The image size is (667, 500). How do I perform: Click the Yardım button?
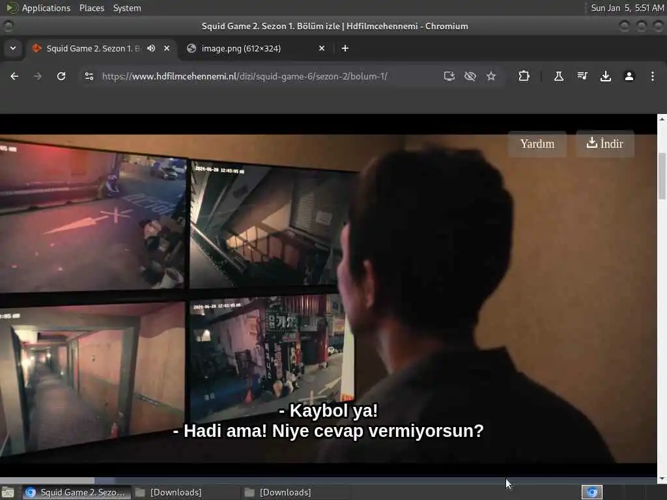537,144
